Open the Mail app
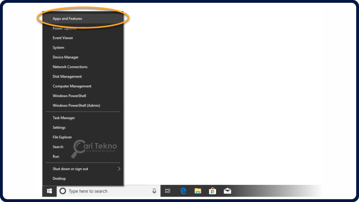Image resolution: width=359 pixels, height=202 pixels. click(x=227, y=191)
